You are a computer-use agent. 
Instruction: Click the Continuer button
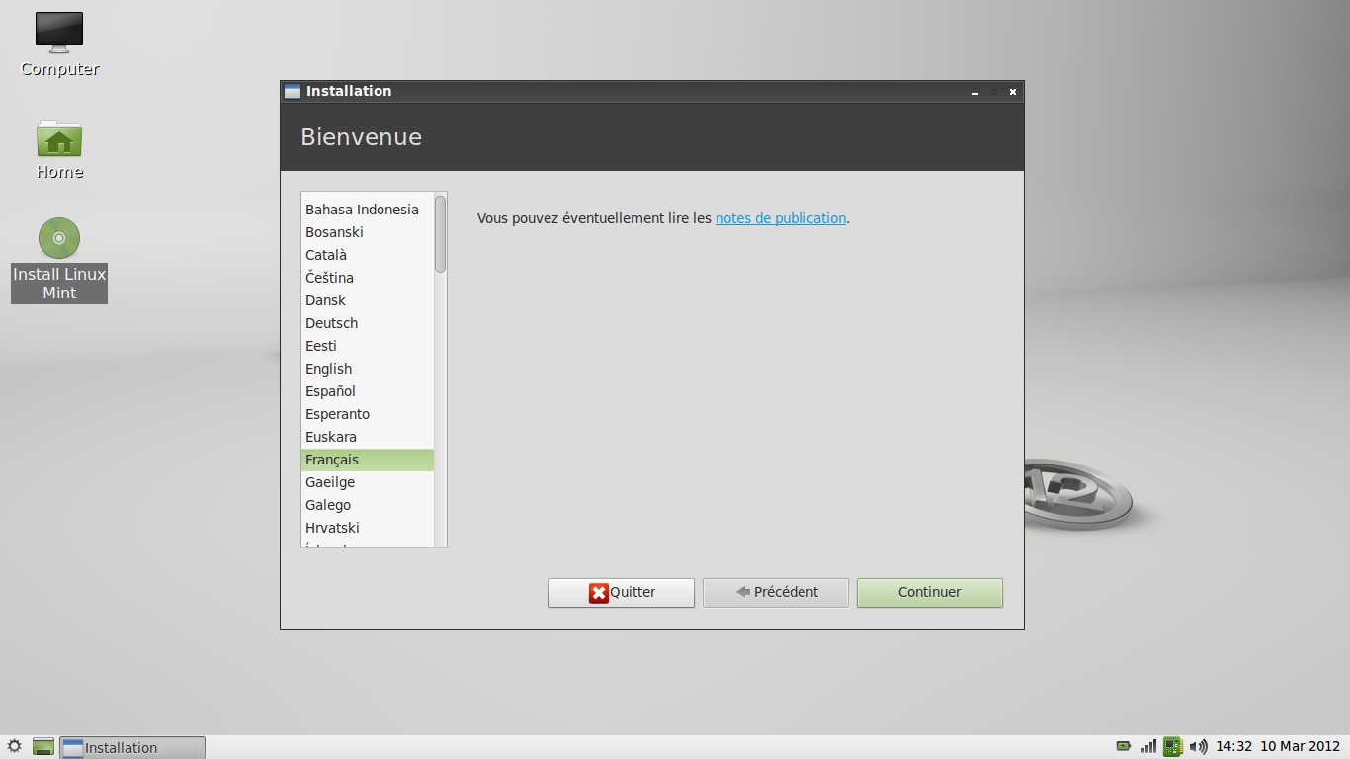pos(929,593)
